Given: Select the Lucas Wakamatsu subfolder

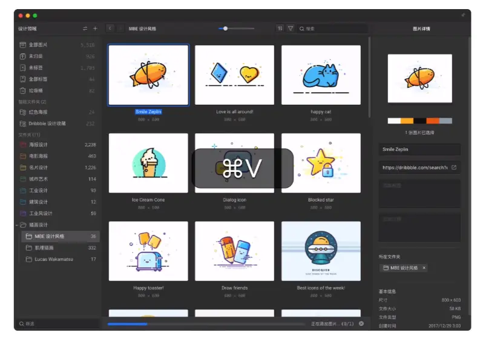Looking at the screenshot, I should click(61, 259).
